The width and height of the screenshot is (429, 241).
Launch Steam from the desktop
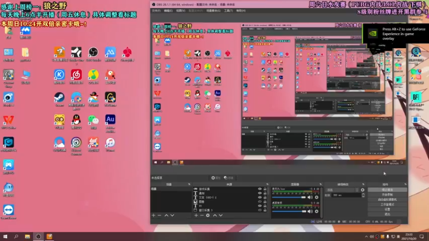[x=60, y=99]
